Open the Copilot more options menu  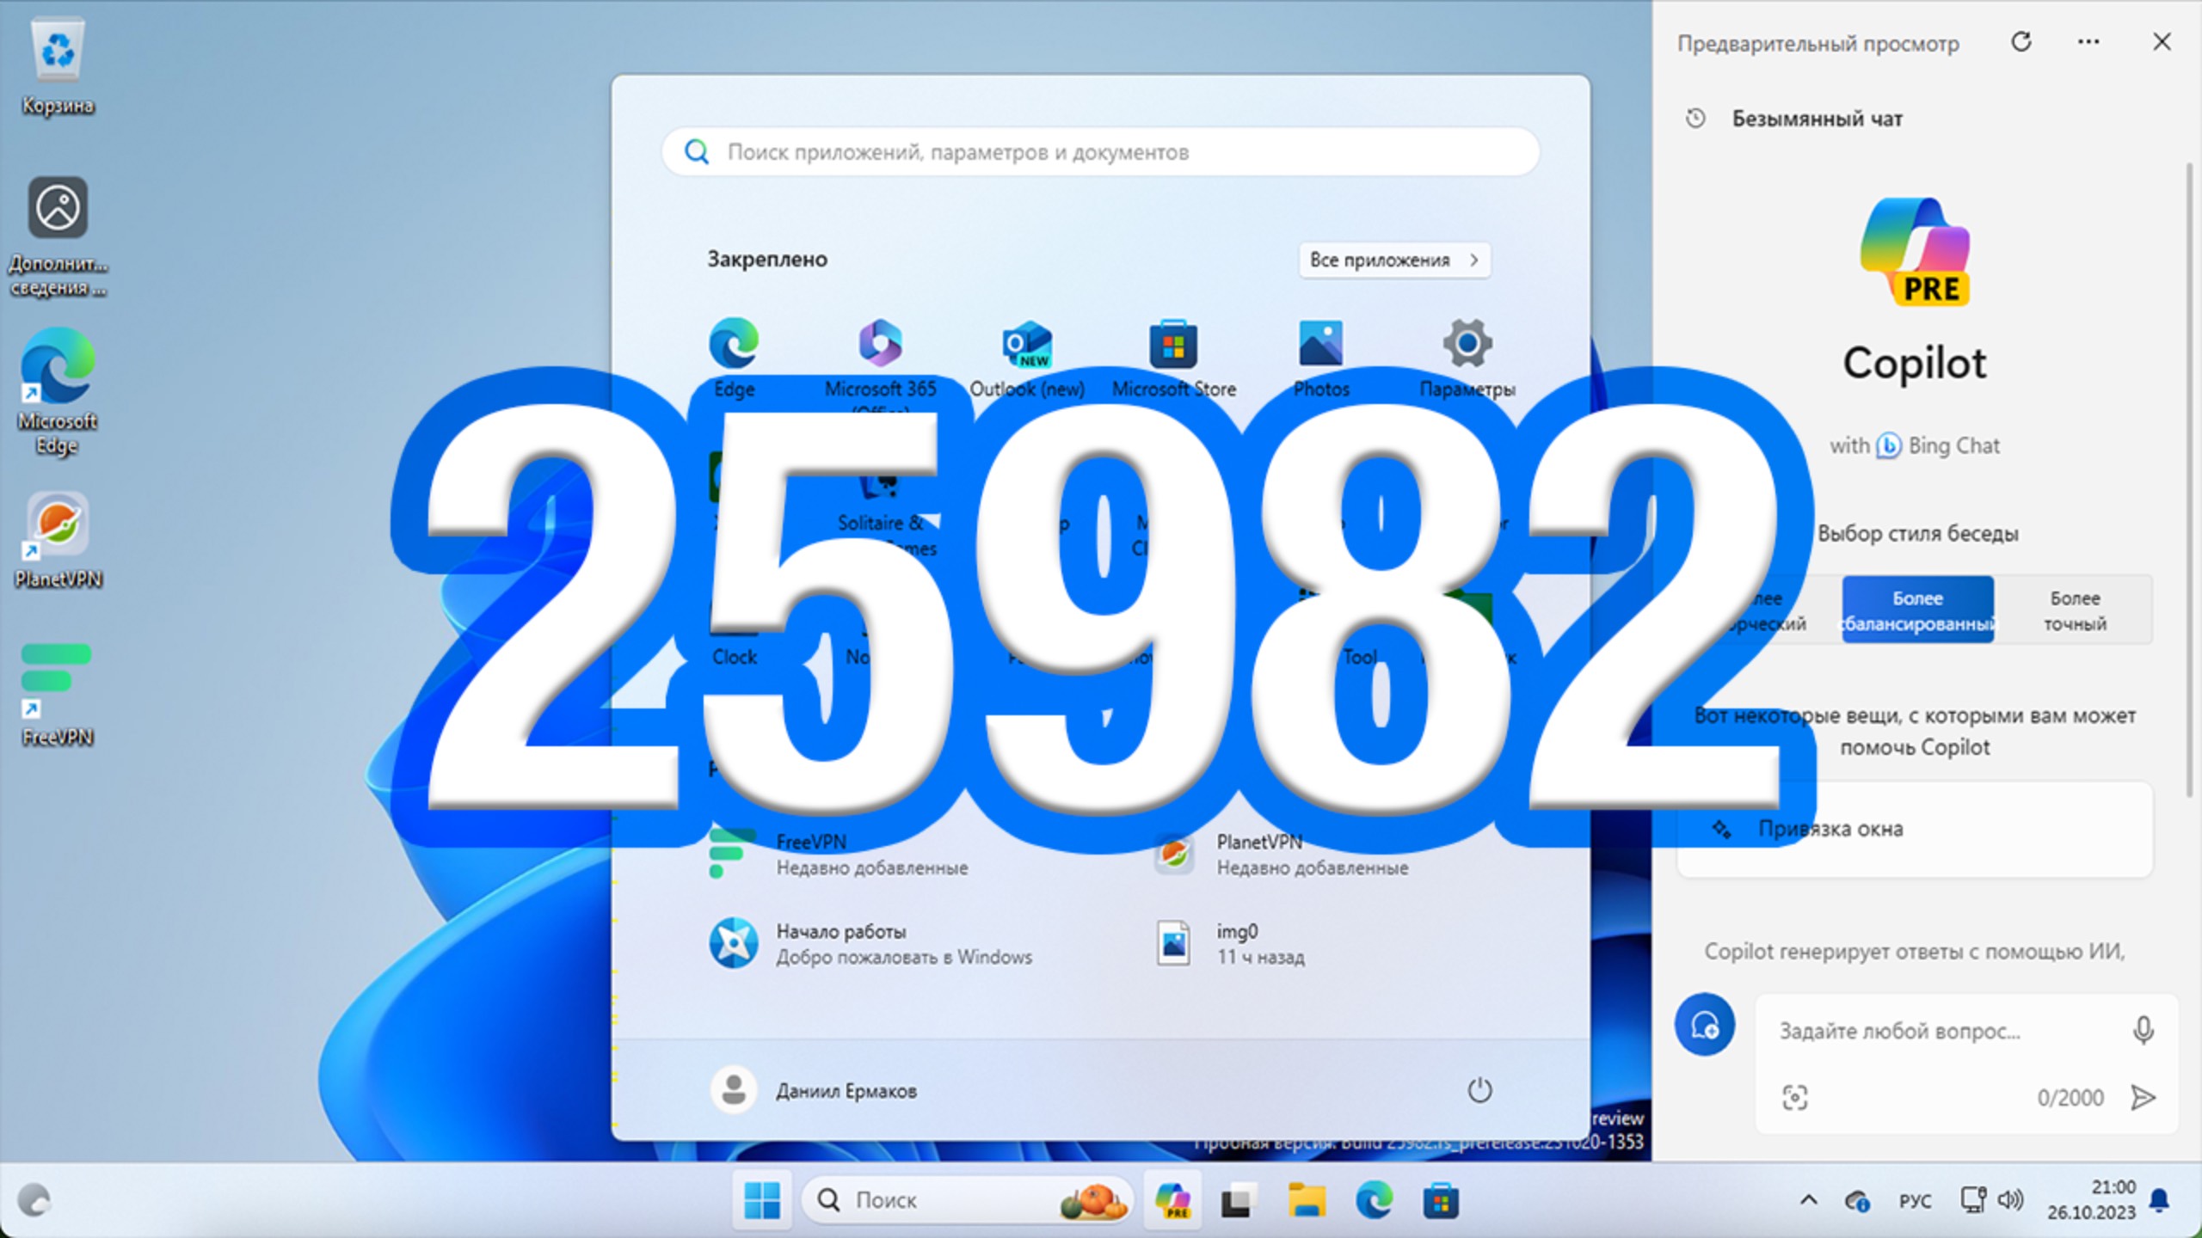tap(2088, 41)
